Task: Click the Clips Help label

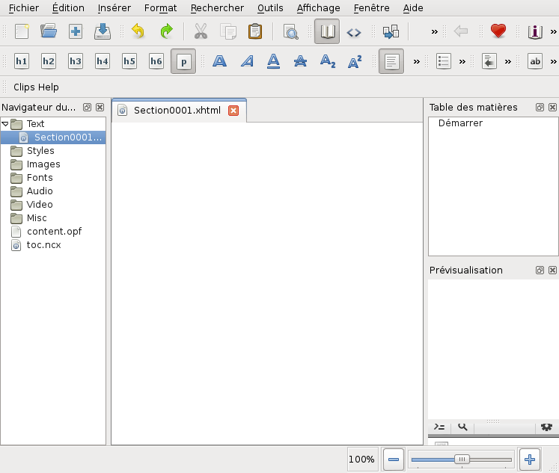Action: (x=36, y=87)
